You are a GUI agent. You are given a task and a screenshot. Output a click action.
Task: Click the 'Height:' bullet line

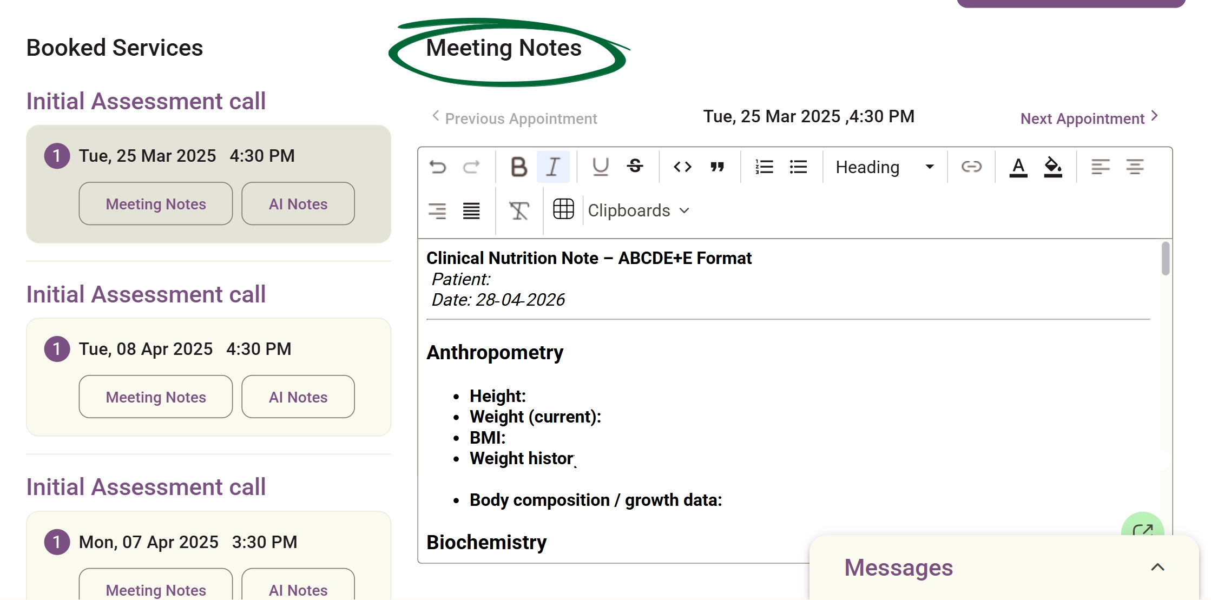click(498, 396)
